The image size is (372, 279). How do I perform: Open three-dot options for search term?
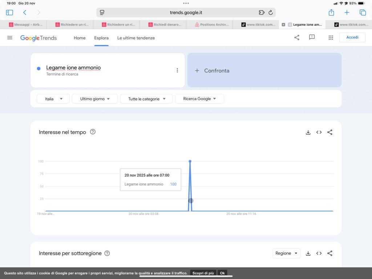coord(177,70)
